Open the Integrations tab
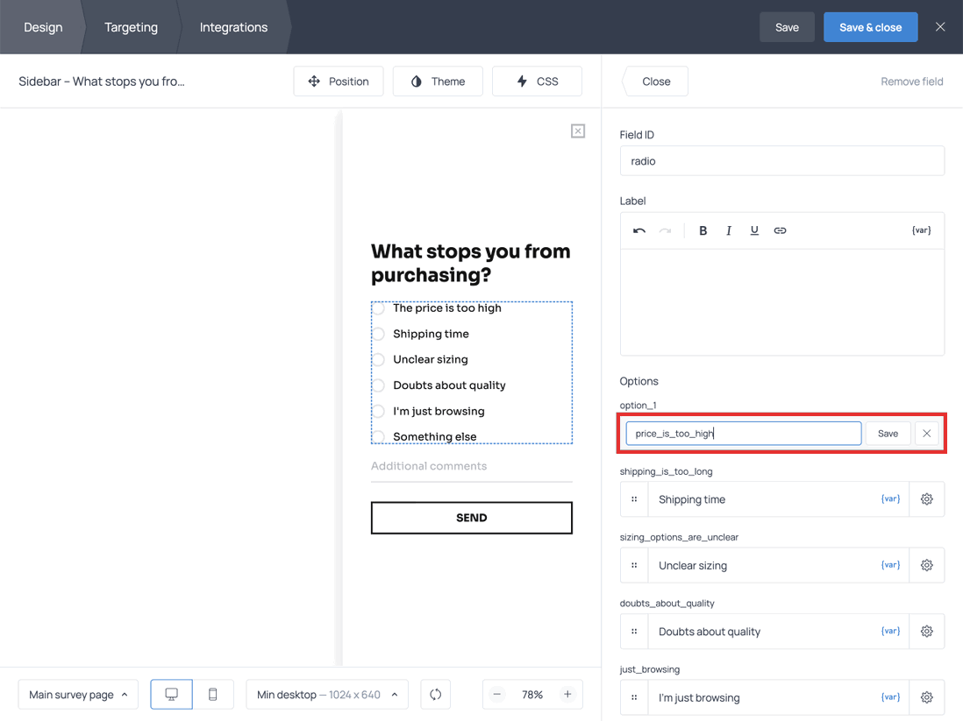The width and height of the screenshot is (963, 721). 233,27
